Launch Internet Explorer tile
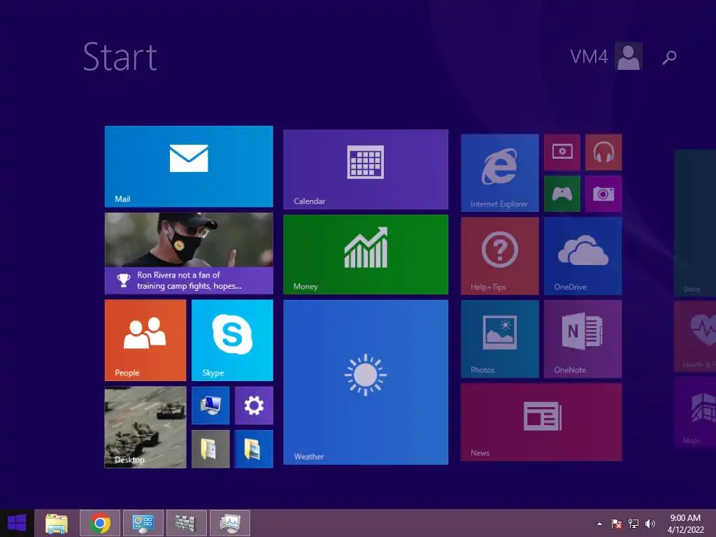The image size is (716, 537). [x=499, y=173]
